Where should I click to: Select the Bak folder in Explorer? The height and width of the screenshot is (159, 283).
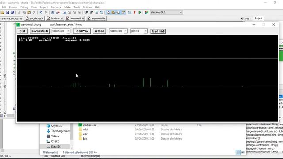pyautogui.click(x=83, y=138)
